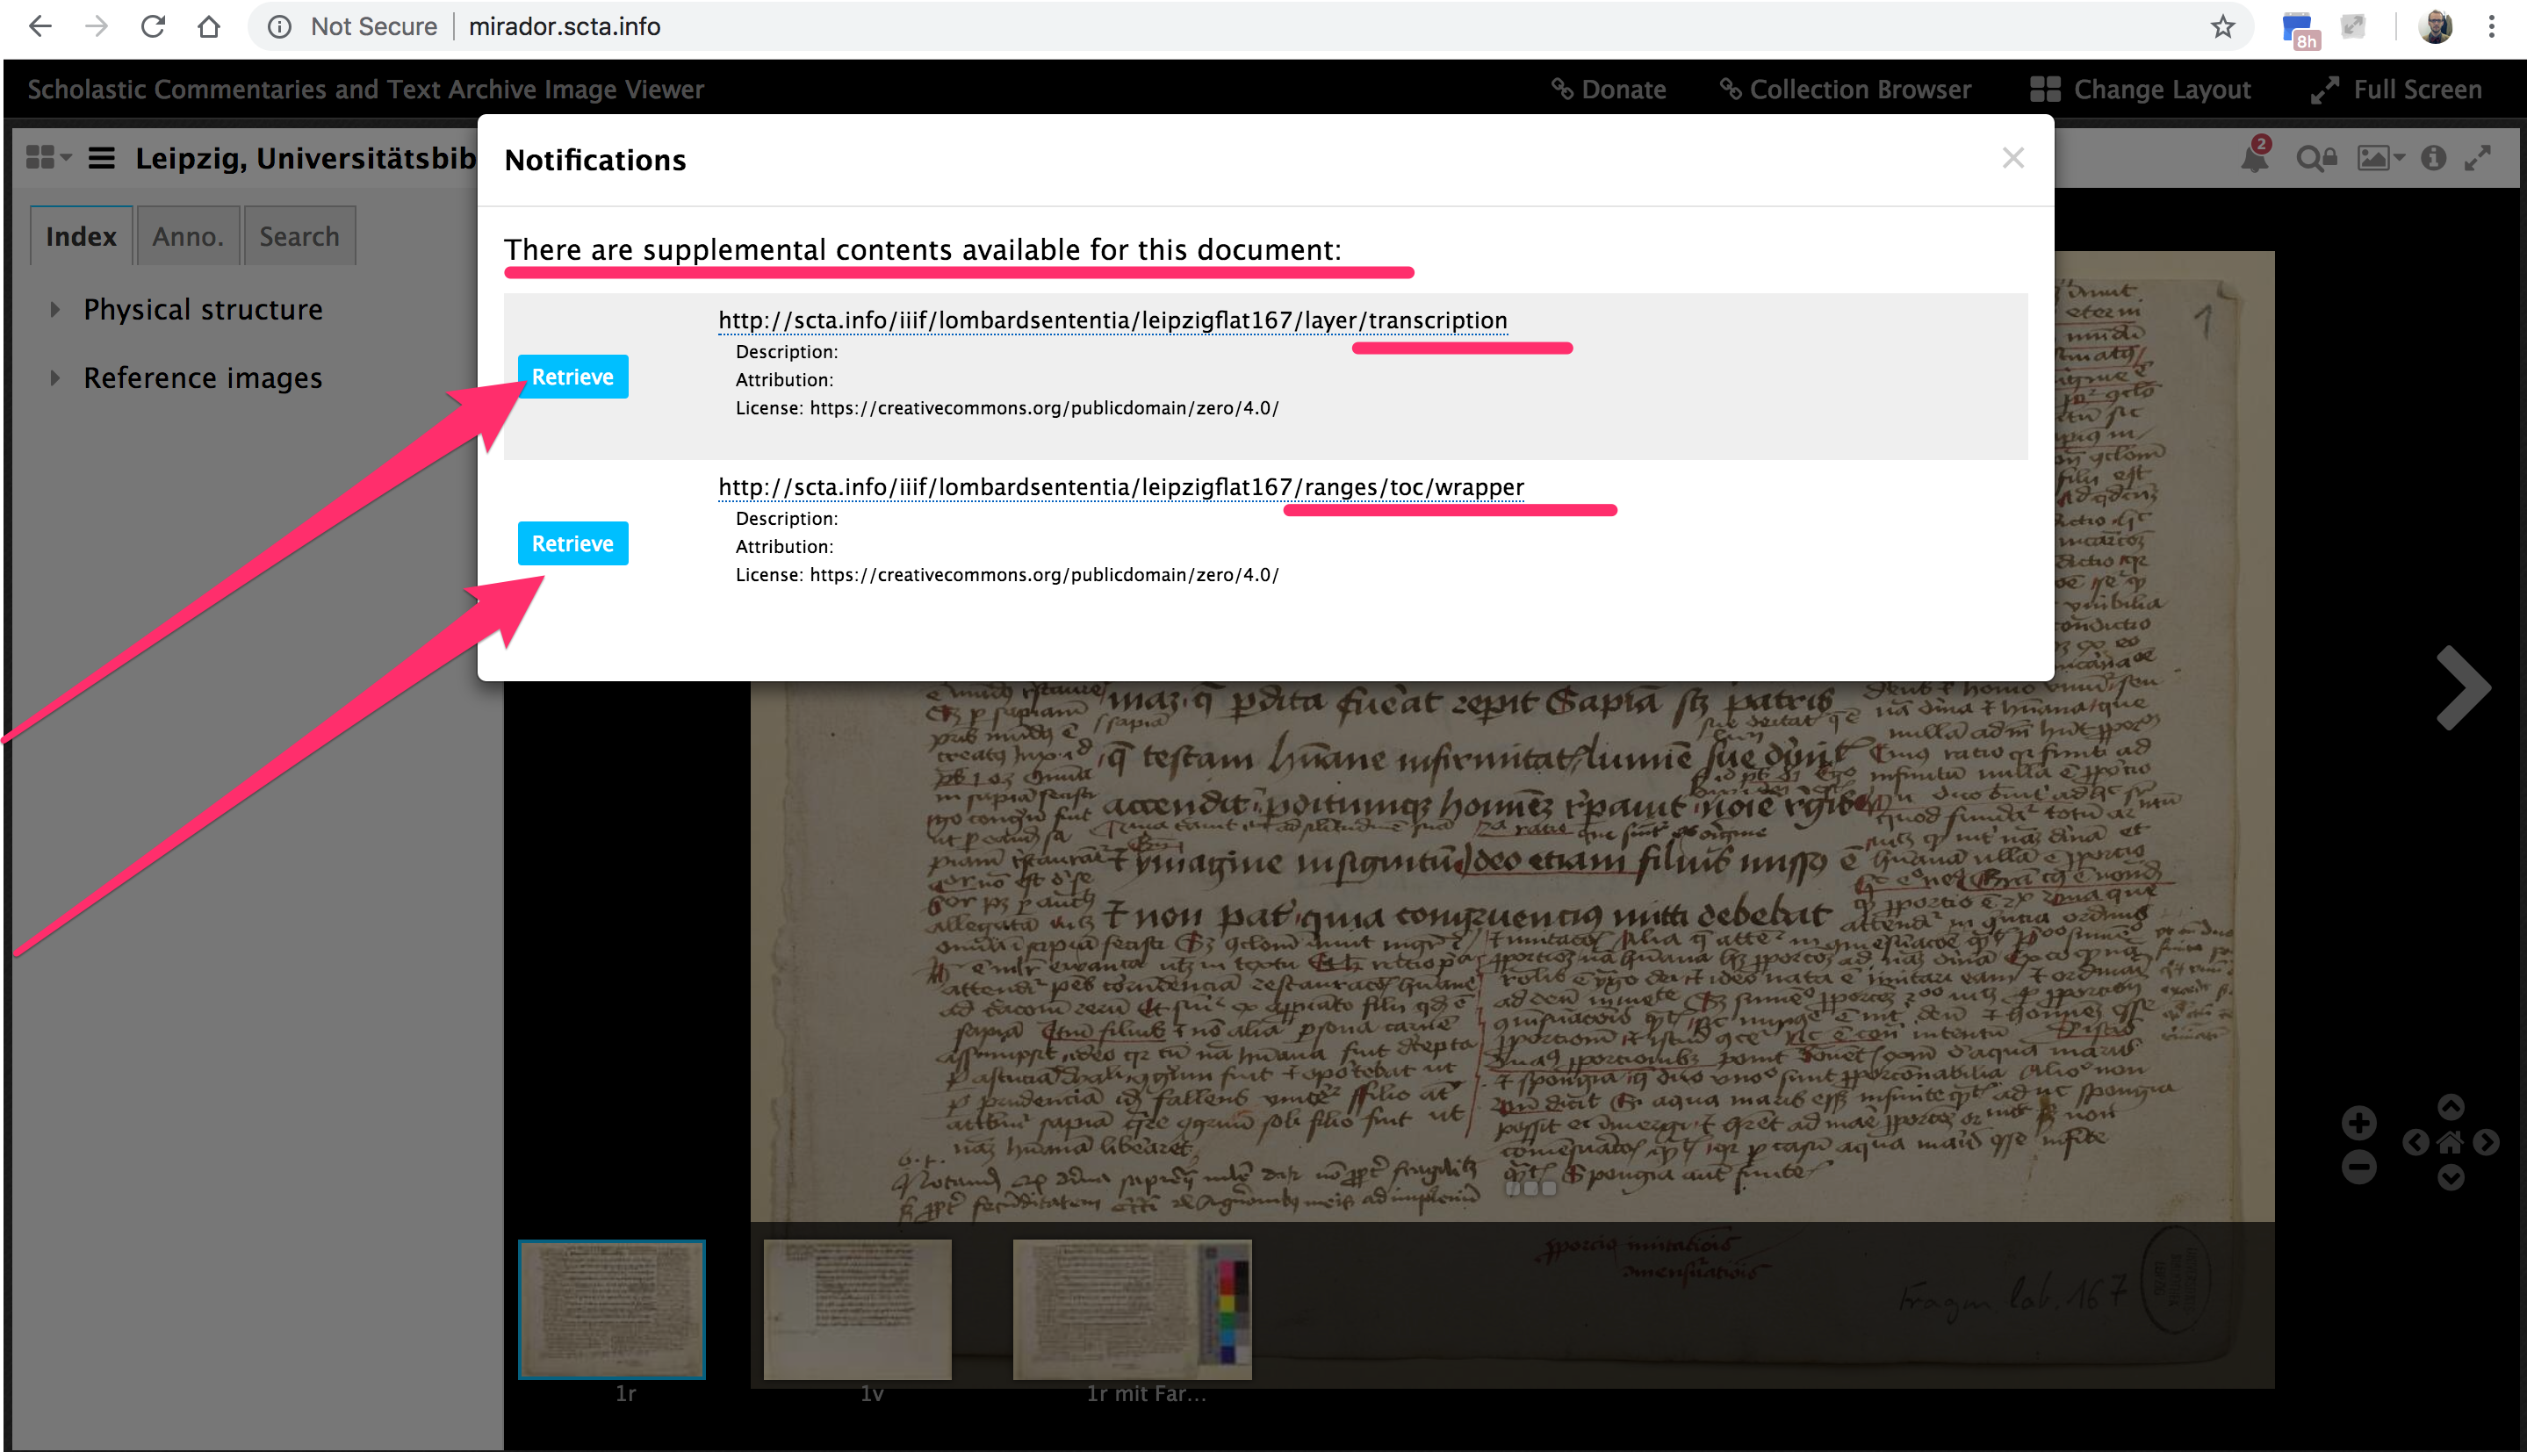Switch to the Search tab

[x=299, y=236]
